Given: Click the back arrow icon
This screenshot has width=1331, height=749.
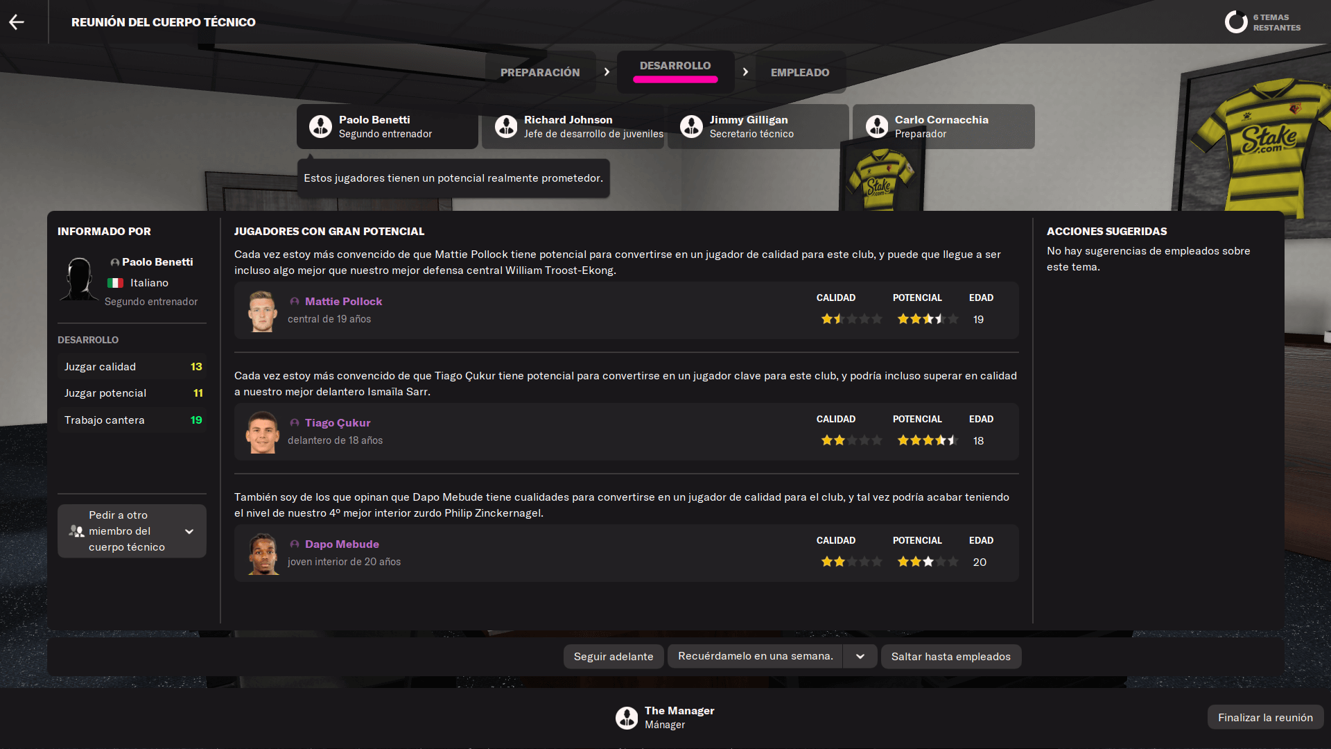Looking at the screenshot, I should pos(17,22).
